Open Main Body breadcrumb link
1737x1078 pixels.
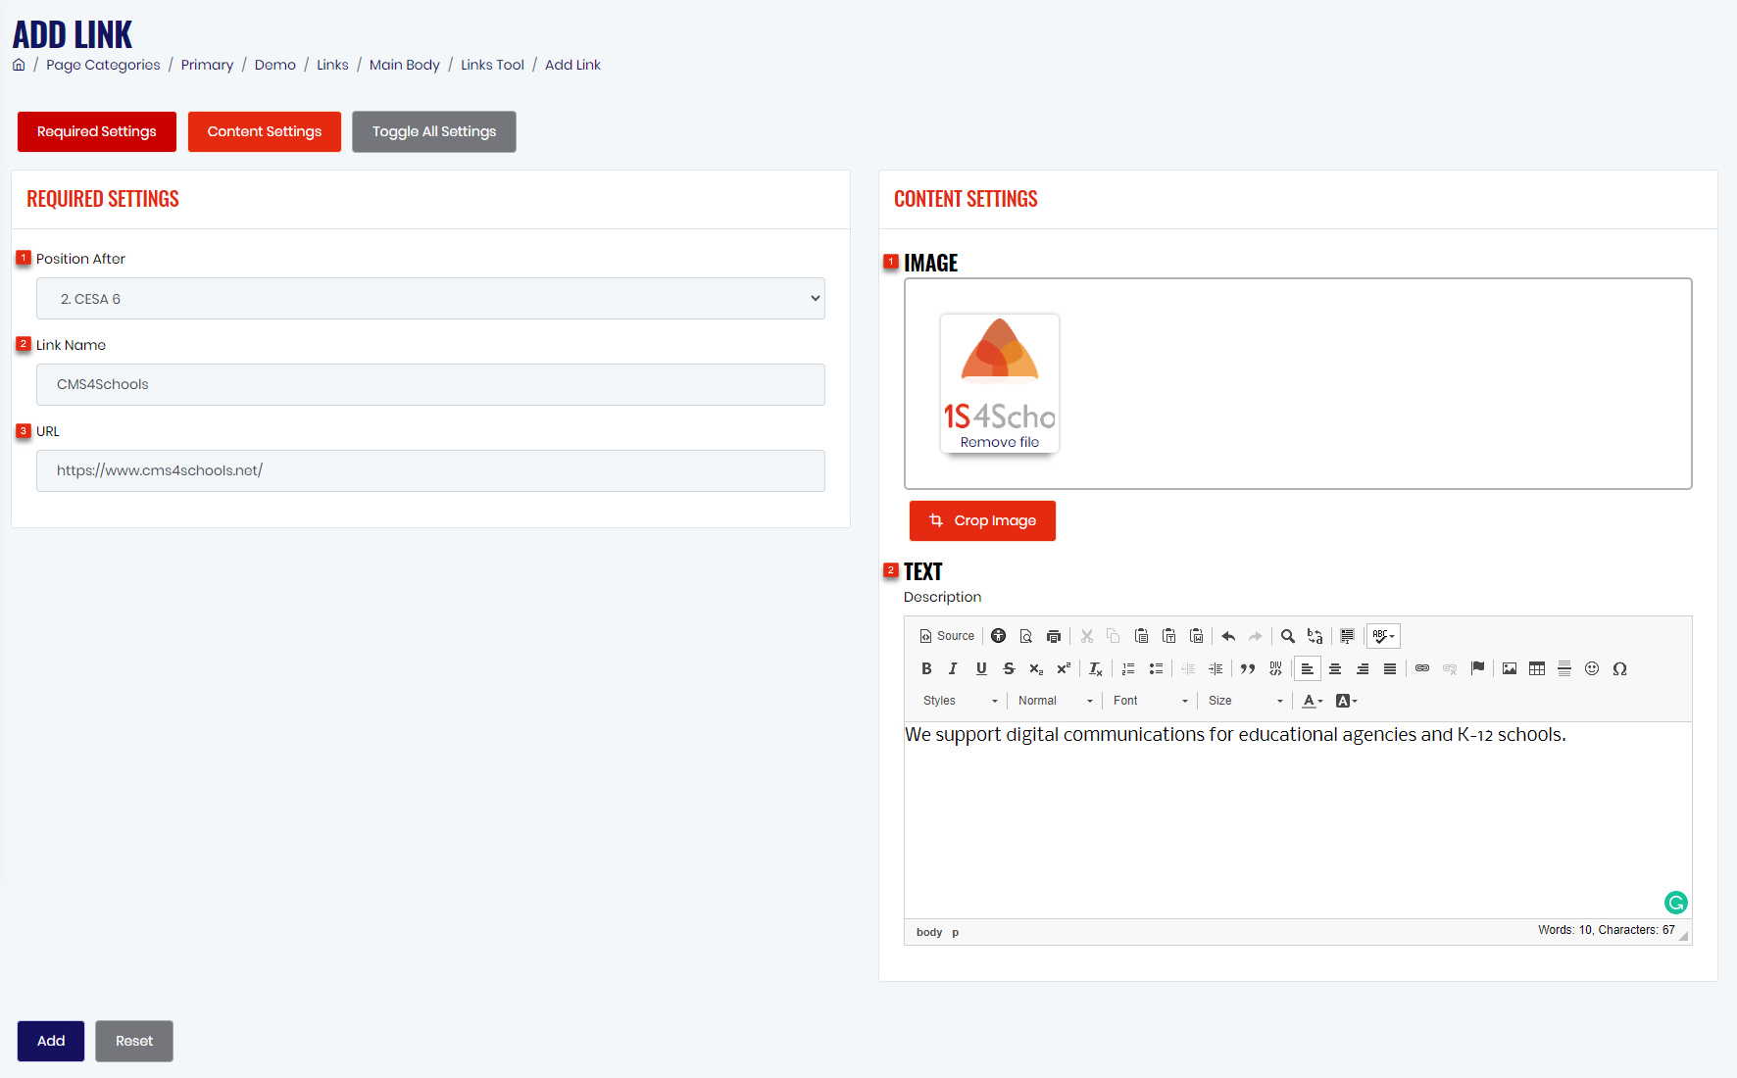405,65
